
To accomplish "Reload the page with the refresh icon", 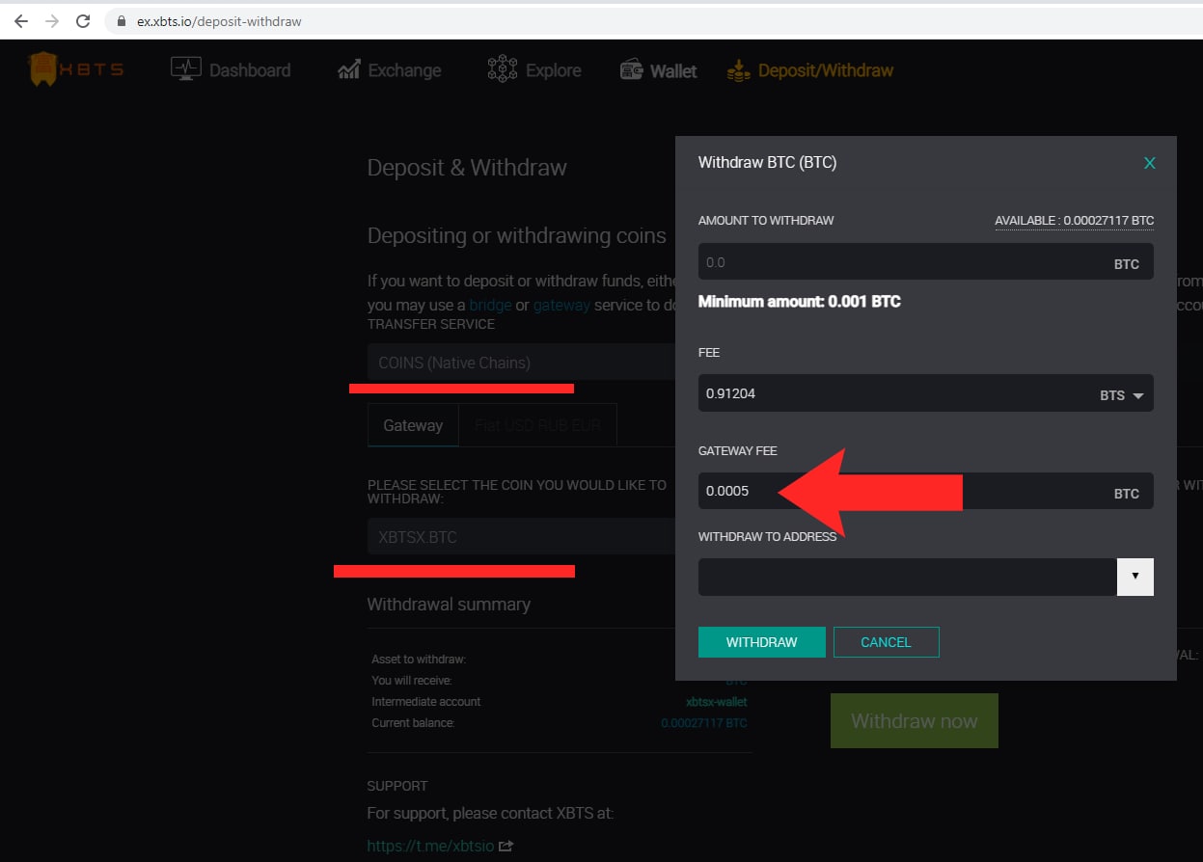I will [83, 20].
